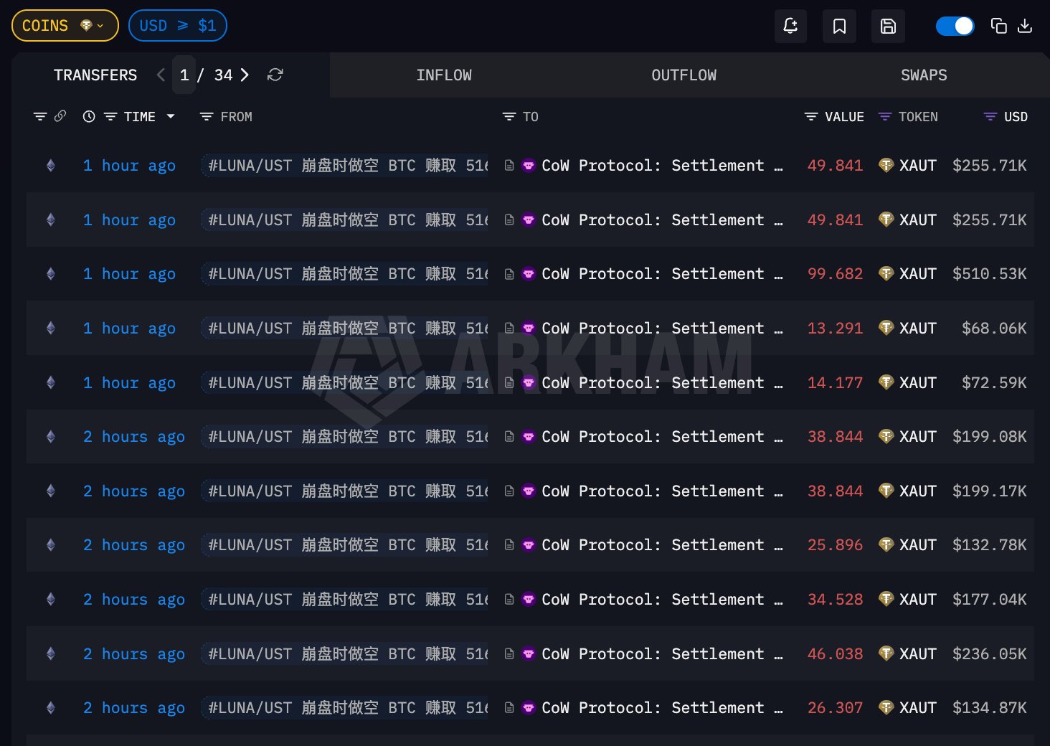Click the clock icon in the TIME header
Screen dimensions: 1050x746
(x=89, y=116)
